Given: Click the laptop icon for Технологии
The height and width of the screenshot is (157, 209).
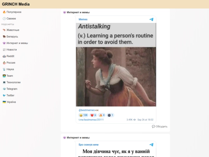Looking at the screenshot, I should coord(4,82).
